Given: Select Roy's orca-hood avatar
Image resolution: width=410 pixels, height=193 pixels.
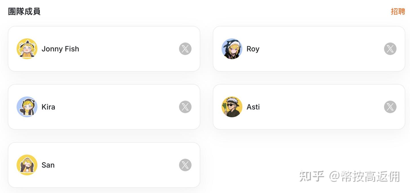Looking at the screenshot, I should (232, 49).
